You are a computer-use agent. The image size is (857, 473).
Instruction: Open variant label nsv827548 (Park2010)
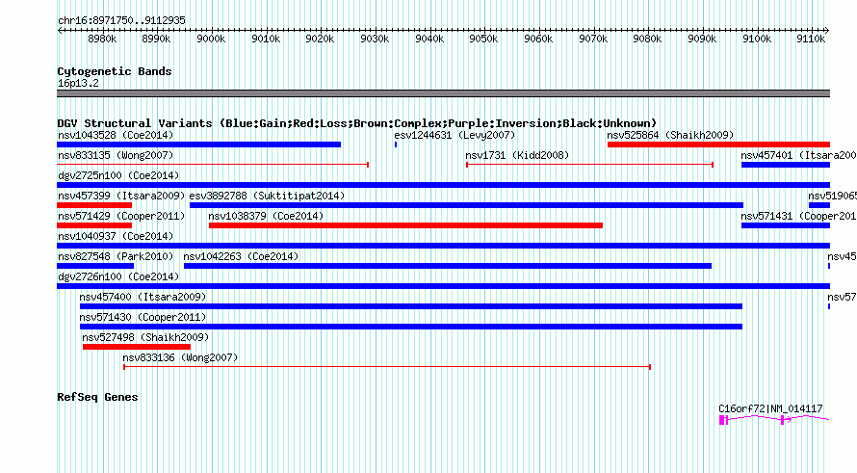point(116,256)
